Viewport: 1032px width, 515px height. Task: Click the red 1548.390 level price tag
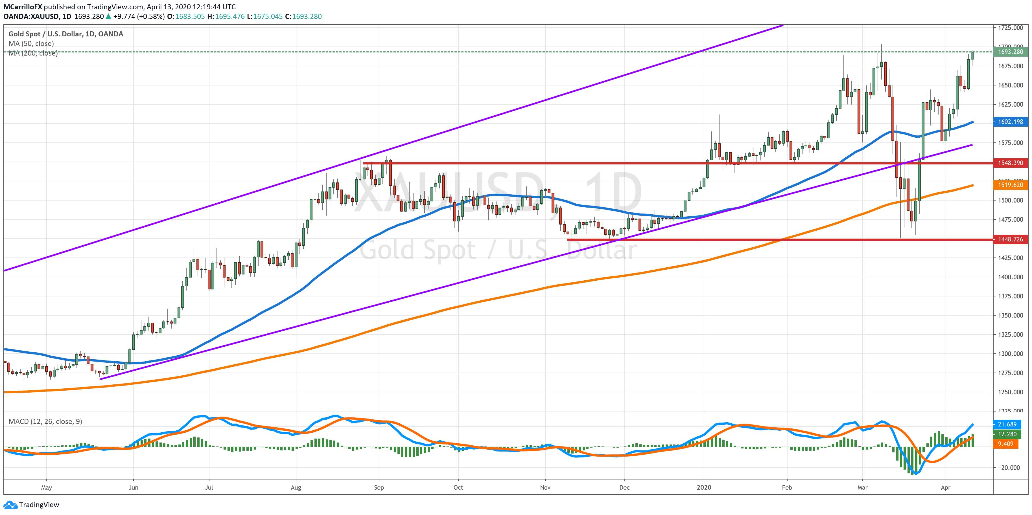pos(1010,163)
